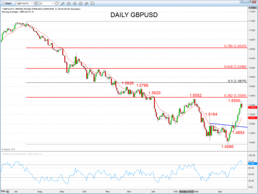Click the 0.382 (1.5569) Fibonacci label
This screenshot has height=194, width=258.
click(235, 95)
